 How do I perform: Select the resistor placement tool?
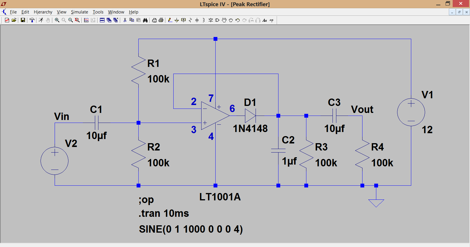(x=190, y=20)
